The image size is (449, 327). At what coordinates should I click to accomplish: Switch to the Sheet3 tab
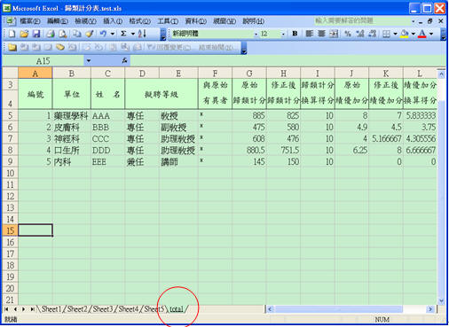tap(103, 309)
